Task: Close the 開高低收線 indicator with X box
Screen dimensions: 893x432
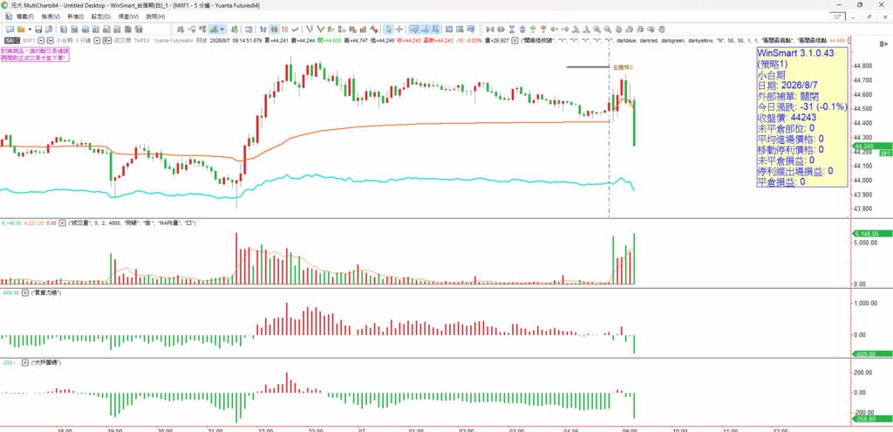Action: (x=515, y=40)
